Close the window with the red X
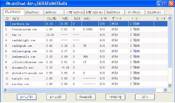The image size is (175, 103). (x=171, y=4)
